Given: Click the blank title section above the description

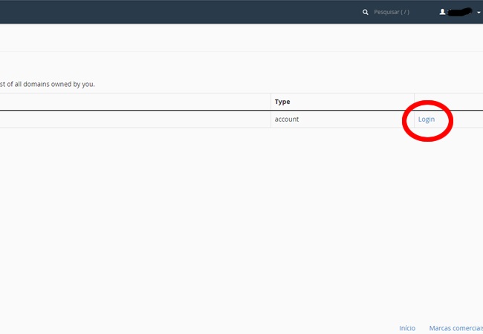Looking at the screenshot, I should coord(223,64).
